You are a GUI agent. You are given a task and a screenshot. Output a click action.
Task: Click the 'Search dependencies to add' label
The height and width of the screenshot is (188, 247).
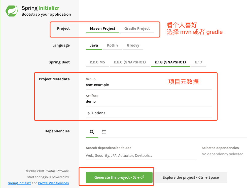(x=109, y=148)
